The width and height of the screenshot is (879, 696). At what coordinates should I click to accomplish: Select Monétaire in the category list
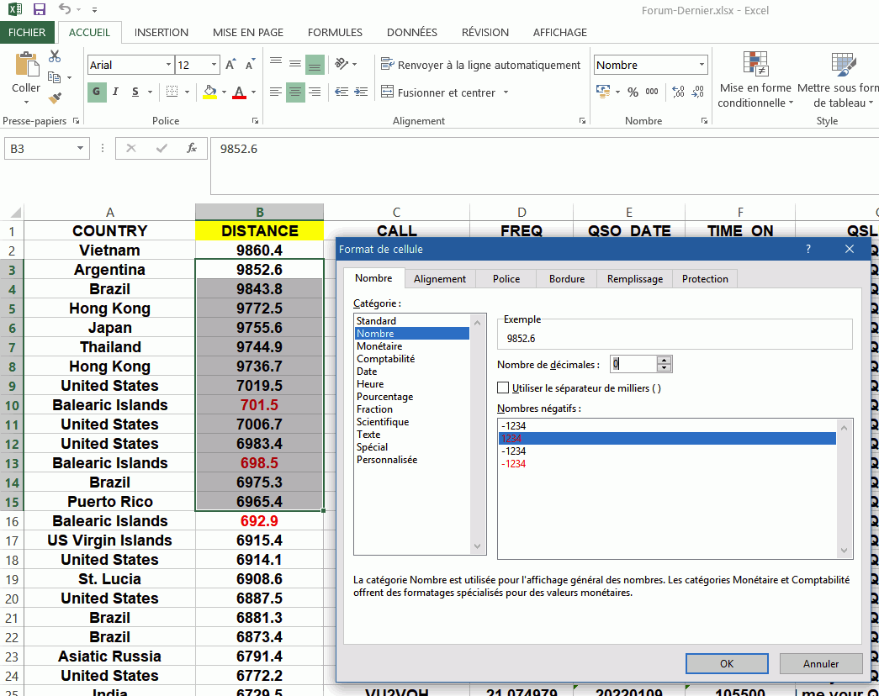point(379,346)
